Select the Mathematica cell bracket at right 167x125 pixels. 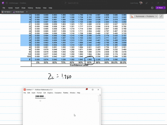click(x=98, y=98)
